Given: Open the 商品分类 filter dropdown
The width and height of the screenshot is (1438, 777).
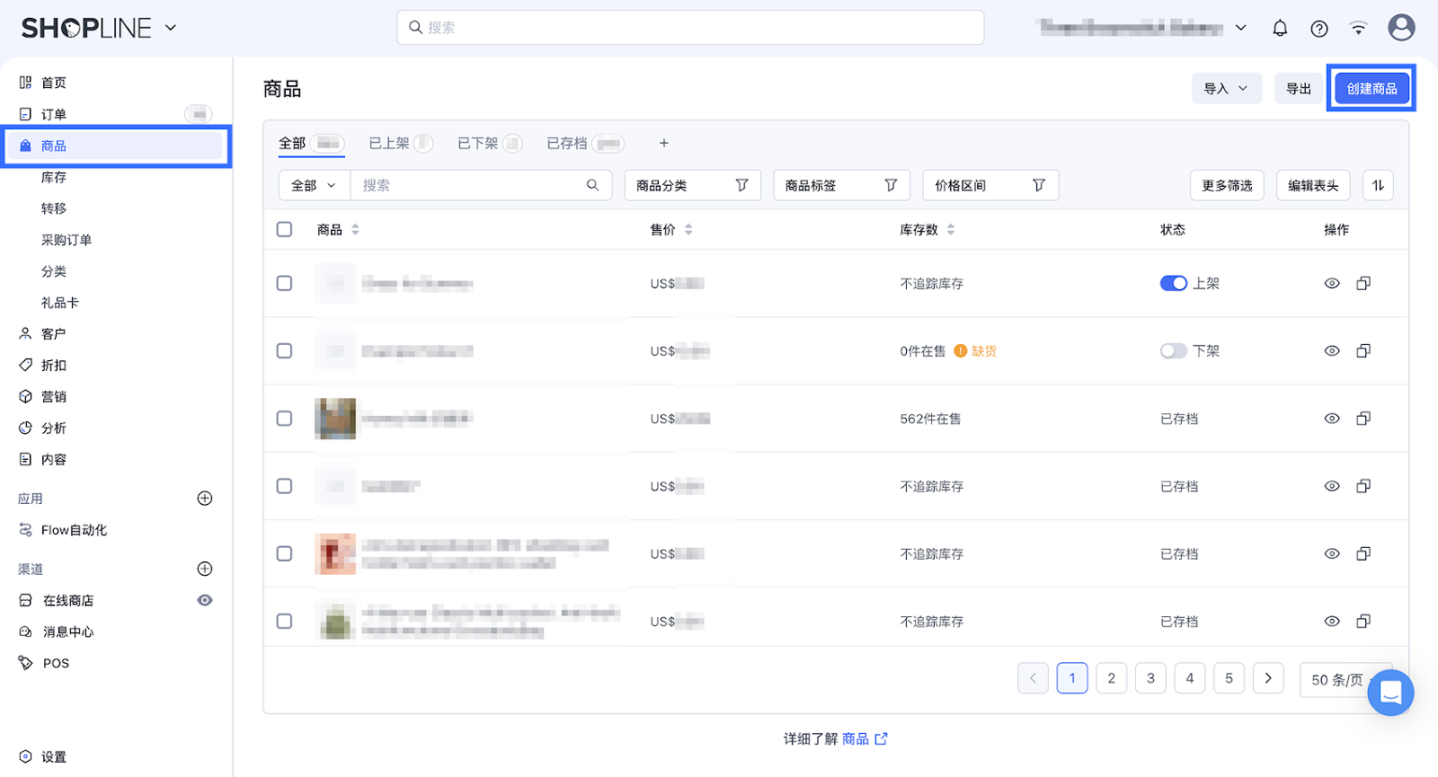Looking at the screenshot, I should (x=692, y=186).
